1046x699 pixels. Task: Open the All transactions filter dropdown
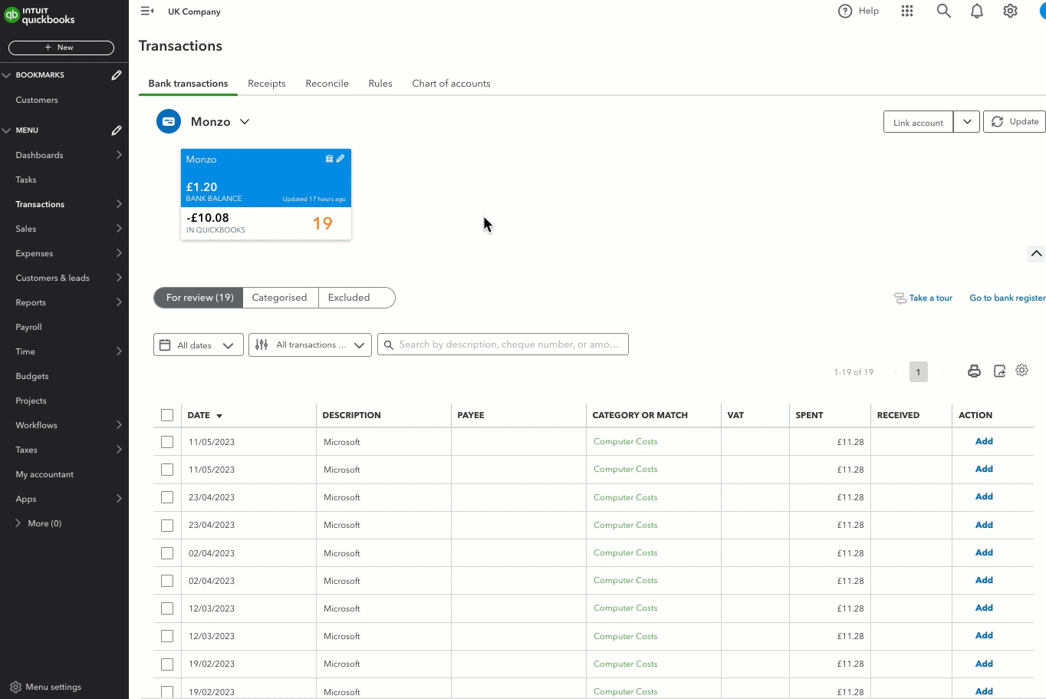(x=311, y=345)
